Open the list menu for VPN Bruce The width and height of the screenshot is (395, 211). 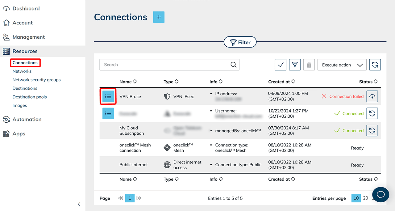tap(108, 96)
